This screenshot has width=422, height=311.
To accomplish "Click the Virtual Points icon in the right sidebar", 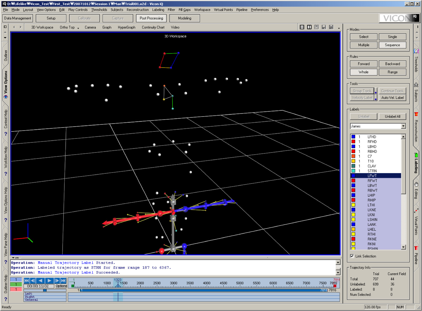I will [416, 211].
